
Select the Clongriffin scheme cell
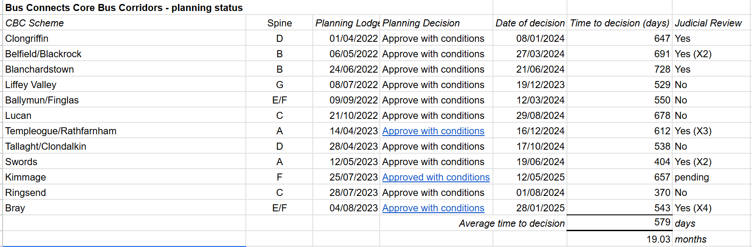click(x=124, y=38)
